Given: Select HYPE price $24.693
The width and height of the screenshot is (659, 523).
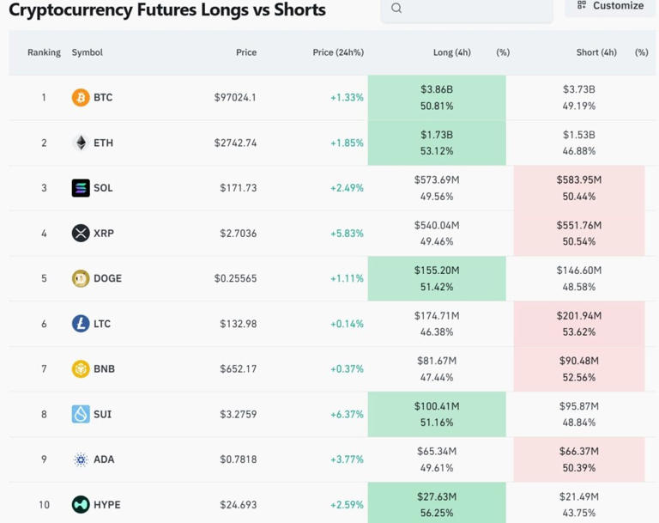Looking at the screenshot, I should tap(239, 505).
